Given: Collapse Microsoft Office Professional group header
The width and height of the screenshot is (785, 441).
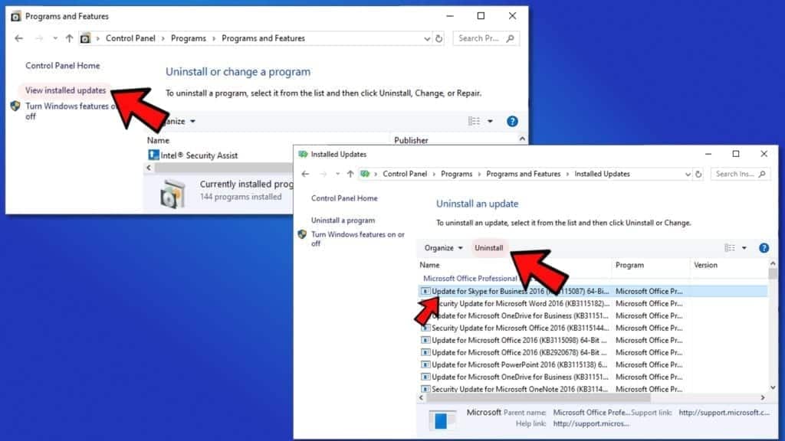Looking at the screenshot, I should (x=470, y=279).
